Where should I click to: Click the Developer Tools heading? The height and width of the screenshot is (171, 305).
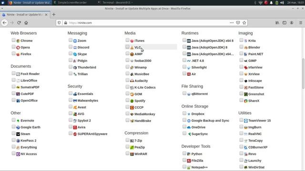[x=196, y=146]
